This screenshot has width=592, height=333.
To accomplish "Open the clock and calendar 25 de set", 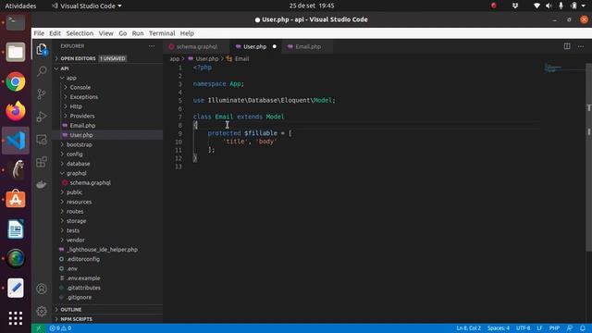I will coord(312,6).
